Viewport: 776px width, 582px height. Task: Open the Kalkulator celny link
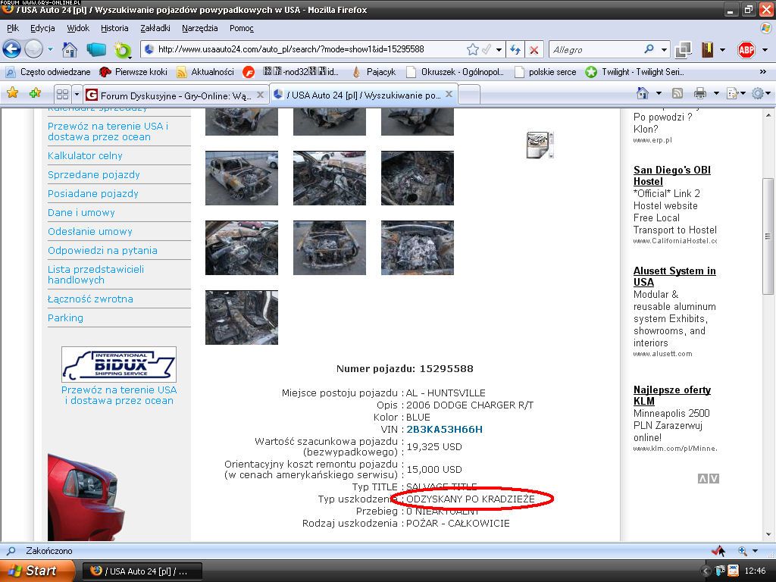tap(85, 155)
